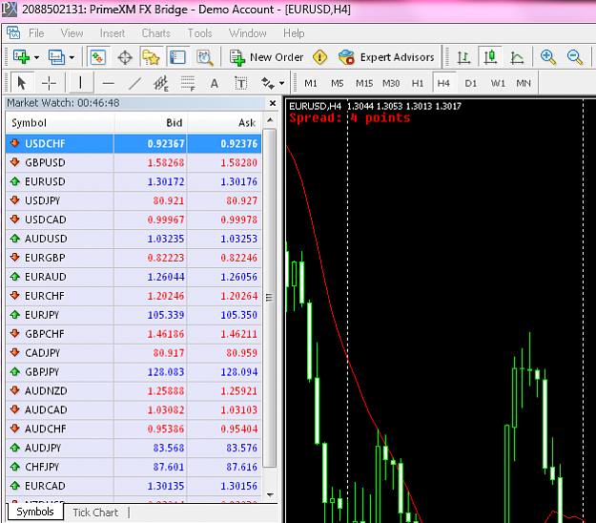The image size is (596, 523).
Task: Select the Fibonacci retracement tool
Action: [188, 83]
